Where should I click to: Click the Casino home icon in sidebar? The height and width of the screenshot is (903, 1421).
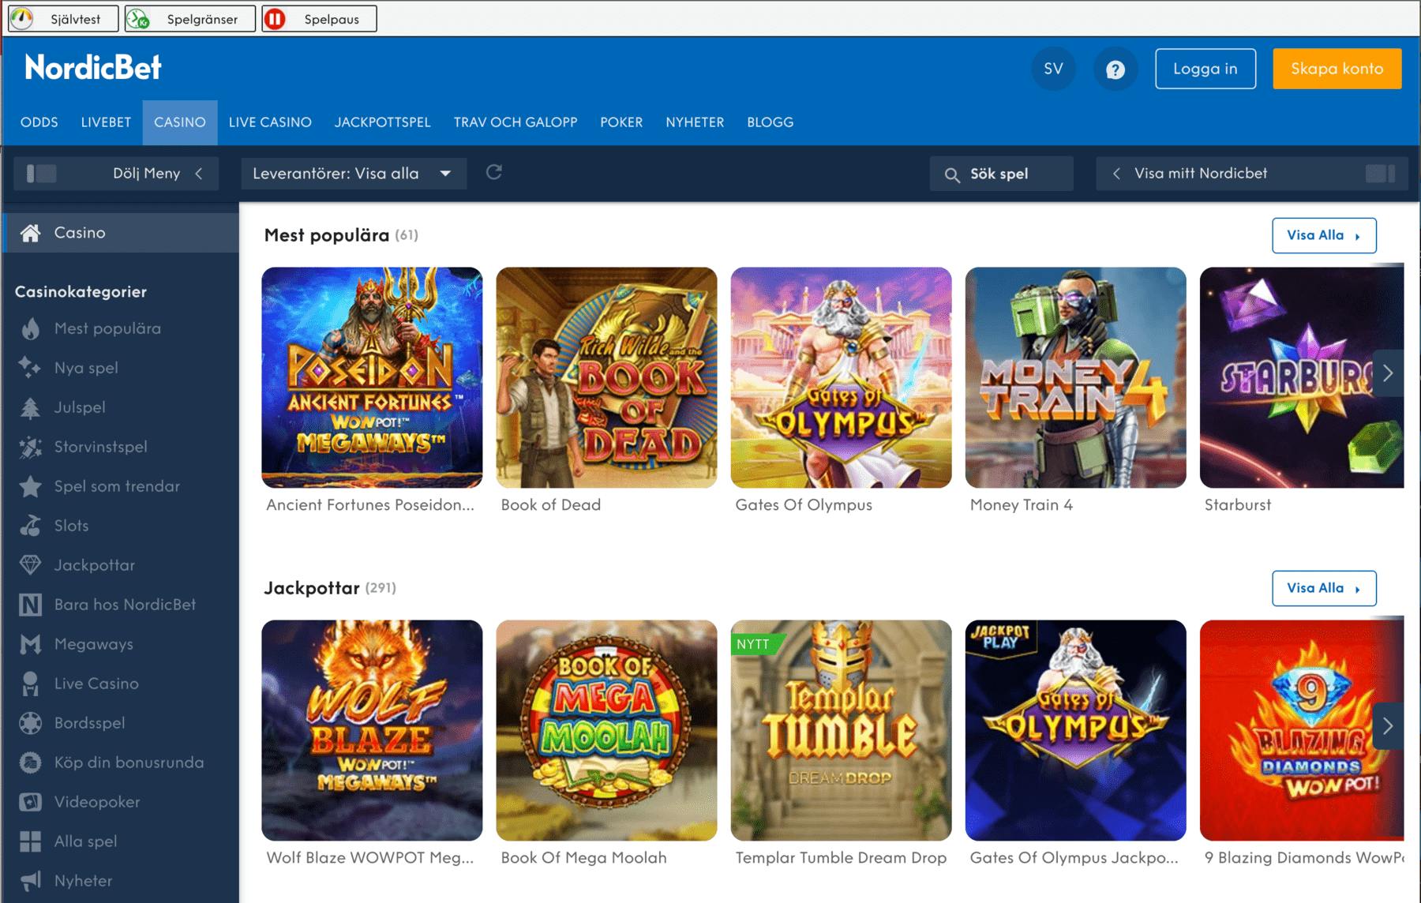31,233
